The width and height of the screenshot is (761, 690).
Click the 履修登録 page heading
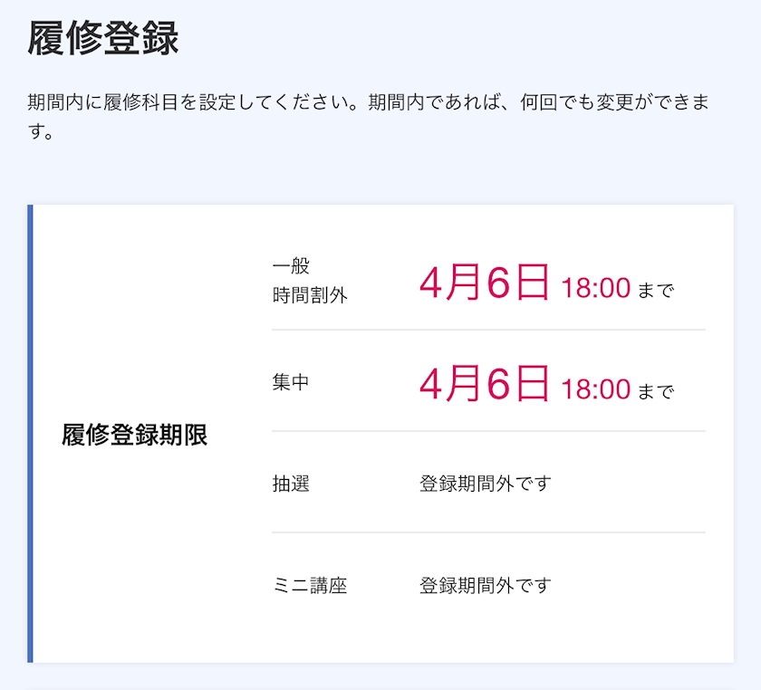tap(103, 38)
